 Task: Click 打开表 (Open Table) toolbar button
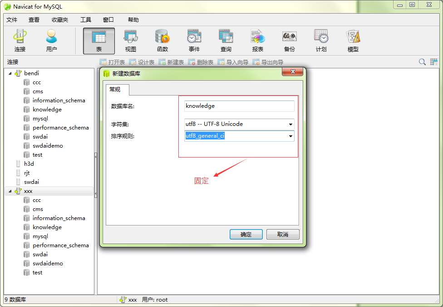(113, 62)
